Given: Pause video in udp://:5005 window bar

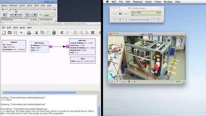Looking at the screenshot, I should point(117,82).
